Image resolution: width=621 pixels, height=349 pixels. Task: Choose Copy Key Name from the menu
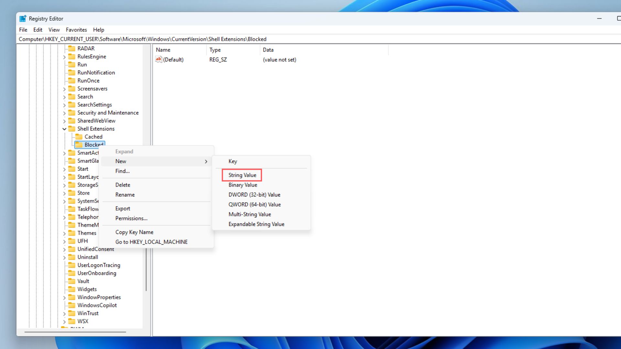(x=134, y=232)
